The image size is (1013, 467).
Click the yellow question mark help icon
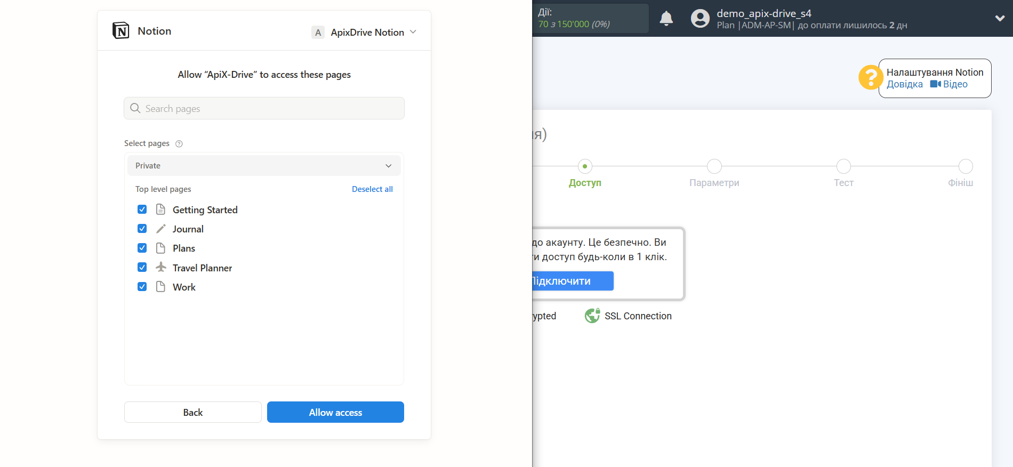tap(870, 78)
